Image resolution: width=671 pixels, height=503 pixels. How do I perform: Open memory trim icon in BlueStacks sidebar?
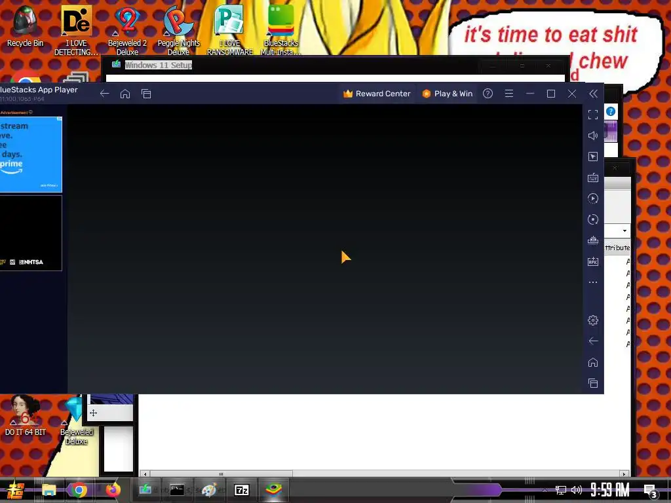coord(593,240)
